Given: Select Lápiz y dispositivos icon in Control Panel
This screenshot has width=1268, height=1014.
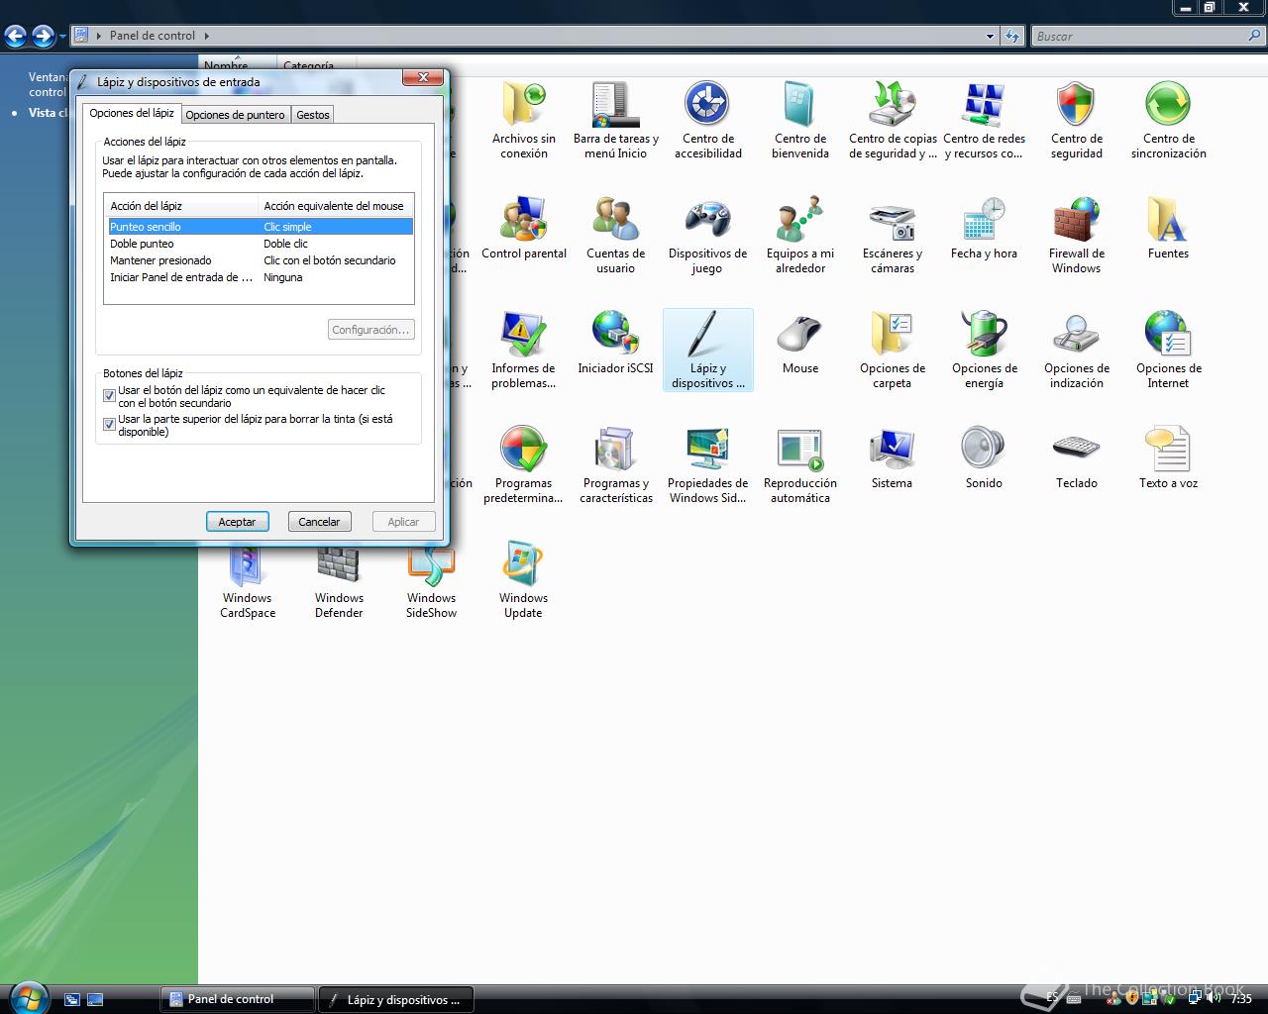Looking at the screenshot, I should coord(707,351).
